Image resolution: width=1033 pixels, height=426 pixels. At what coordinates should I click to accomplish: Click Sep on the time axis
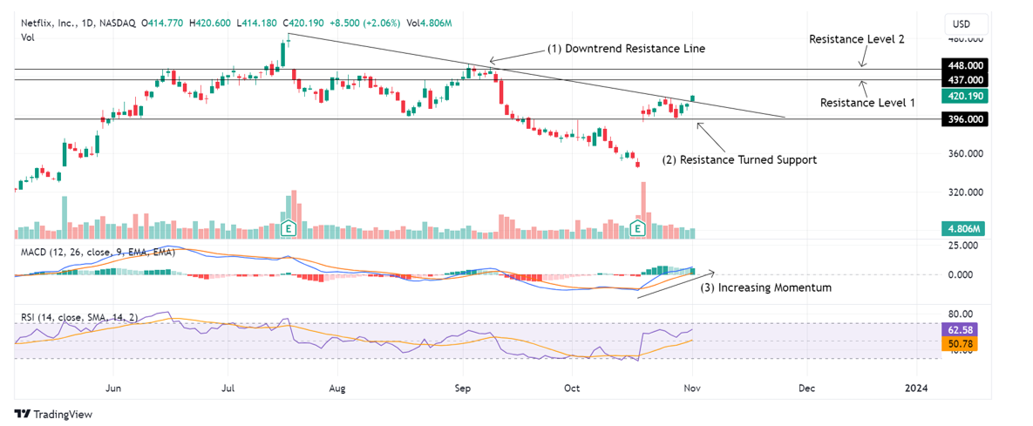coord(463,389)
